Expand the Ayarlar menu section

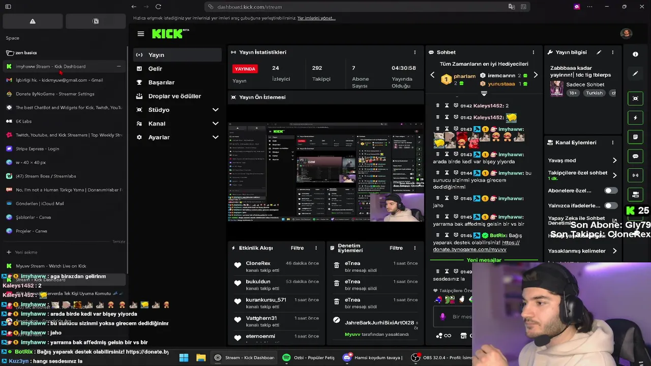tap(177, 137)
